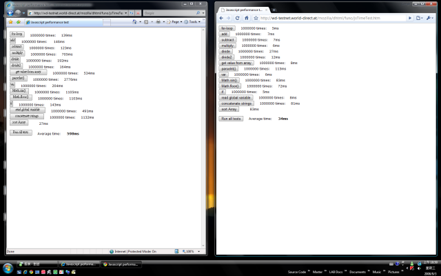Run 'get value from array' in IE
The width and height of the screenshot is (441, 276).
point(28,72)
